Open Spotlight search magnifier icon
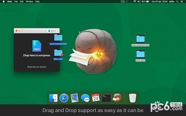186x116 pixels. (177, 2)
